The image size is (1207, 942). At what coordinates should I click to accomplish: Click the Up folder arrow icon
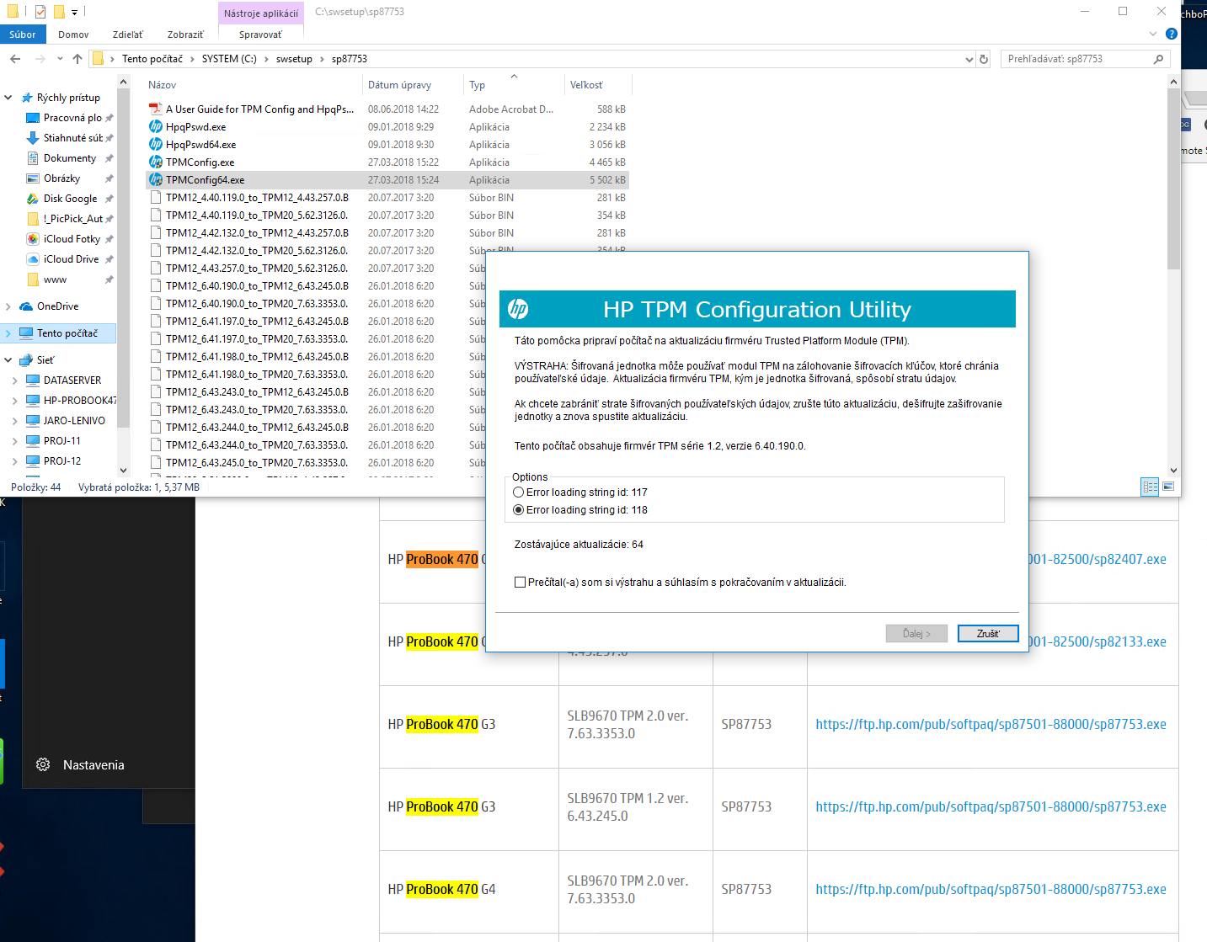[77, 59]
